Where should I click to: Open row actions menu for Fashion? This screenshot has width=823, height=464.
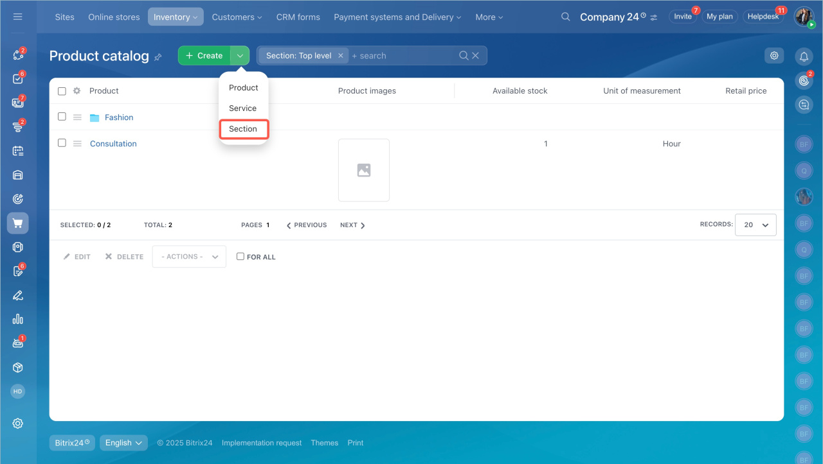click(77, 117)
